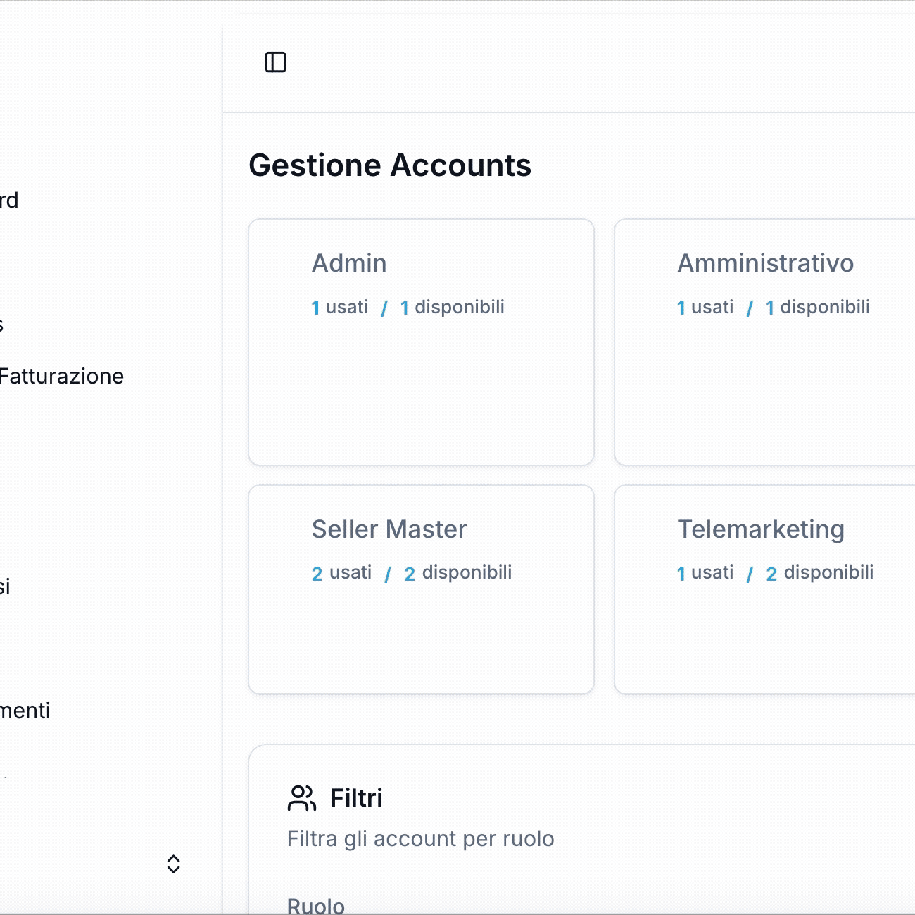
Task: Click "2 usati" in Seller Master card
Action: pyautogui.click(x=342, y=573)
